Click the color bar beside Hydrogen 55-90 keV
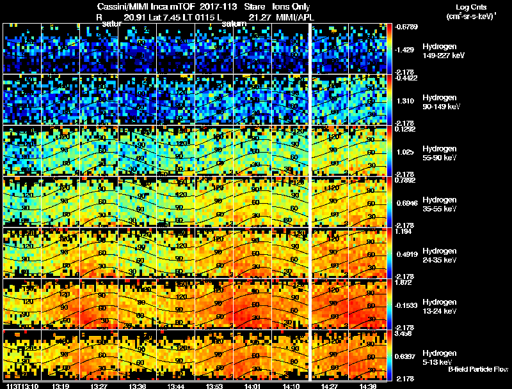This screenshot has height=389, width=512. pos(389,151)
